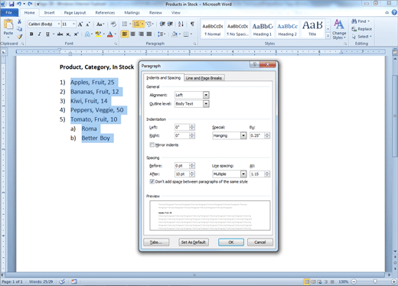Viewport: 398px width, 286px height.
Task: Switch to Print Layout view in the status bar
Action: pos(307,281)
